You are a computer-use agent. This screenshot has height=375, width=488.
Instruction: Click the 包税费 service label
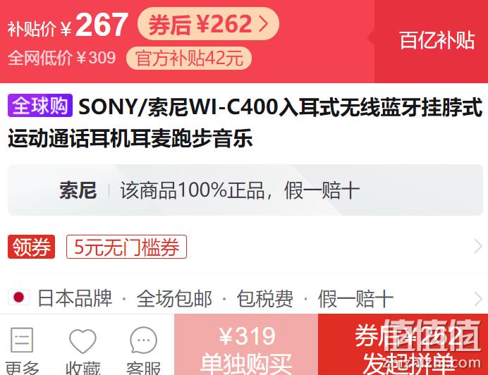tap(265, 298)
